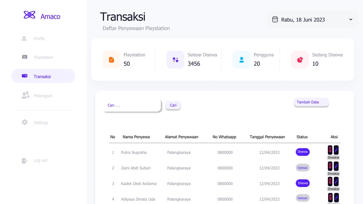Click the name Putra Nugraha

pos(133,152)
